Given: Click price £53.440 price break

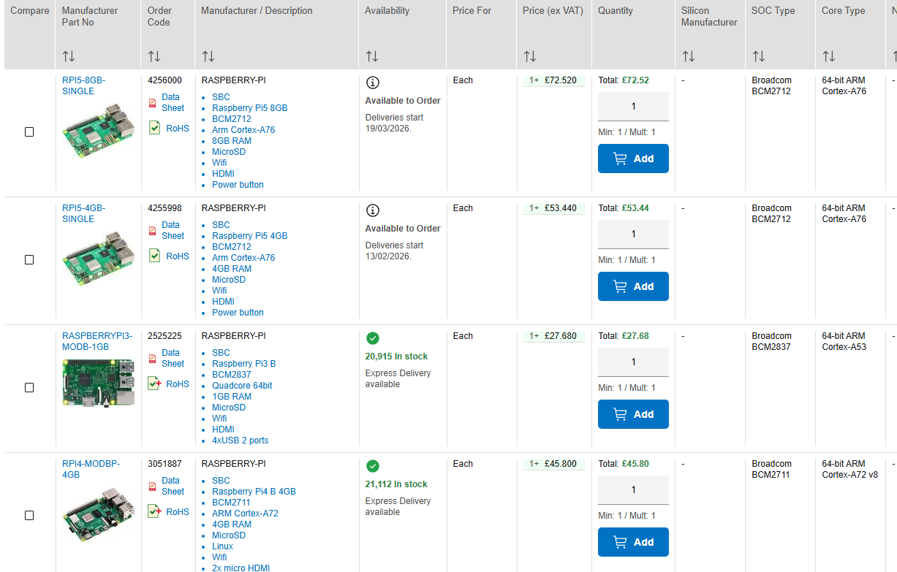Looking at the screenshot, I should (554, 208).
